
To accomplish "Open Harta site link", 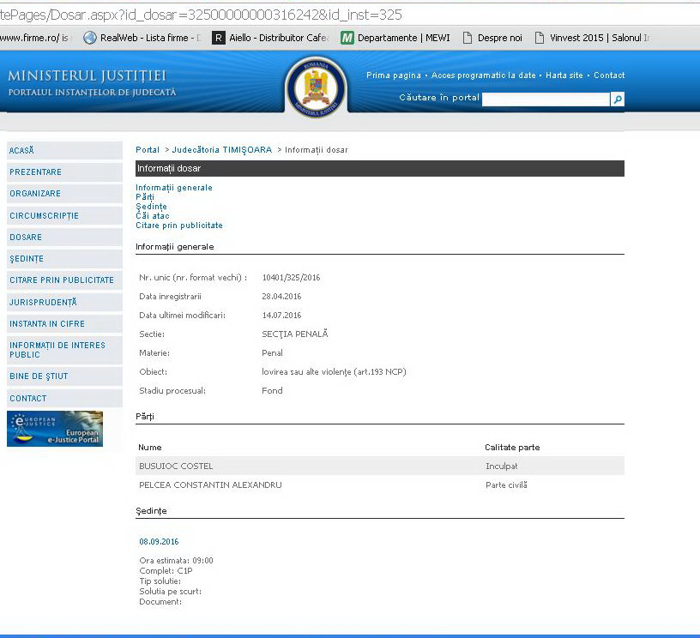I will 564,75.
